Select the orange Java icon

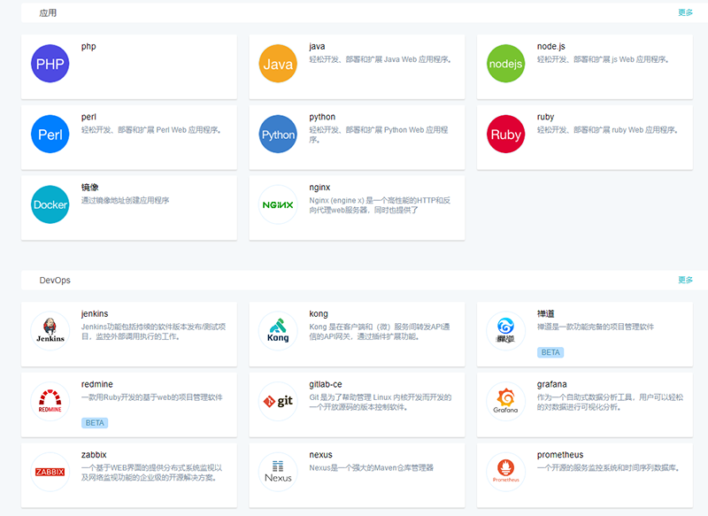coord(278,64)
